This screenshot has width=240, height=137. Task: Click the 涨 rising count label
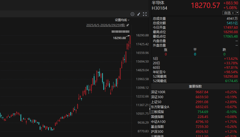[x=165, y=50]
